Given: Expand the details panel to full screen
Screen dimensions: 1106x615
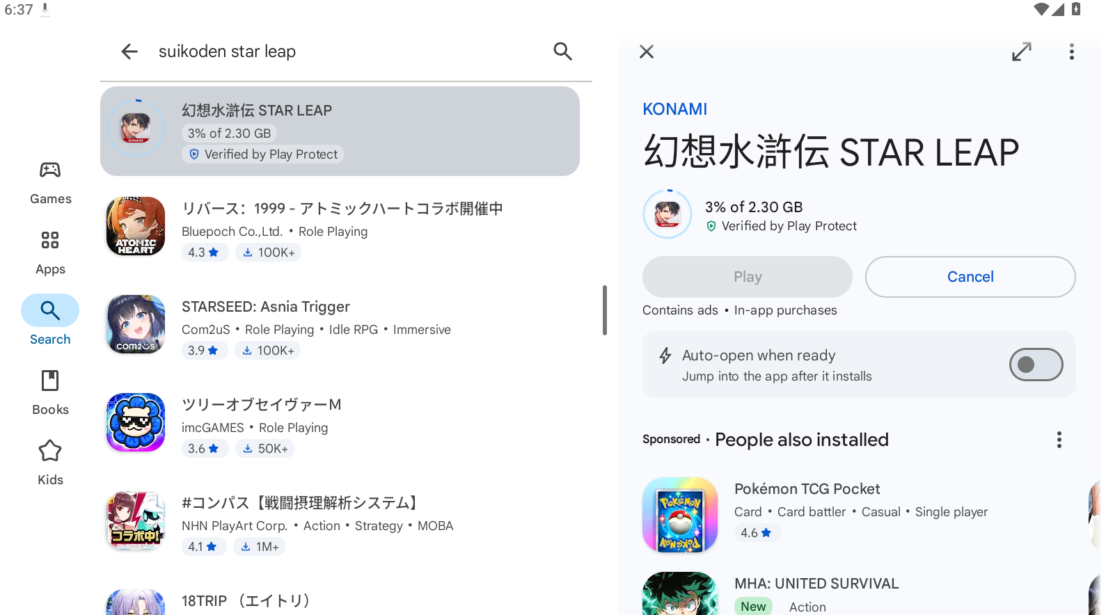Looking at the screenshot, I should [x=1022, y=52].
